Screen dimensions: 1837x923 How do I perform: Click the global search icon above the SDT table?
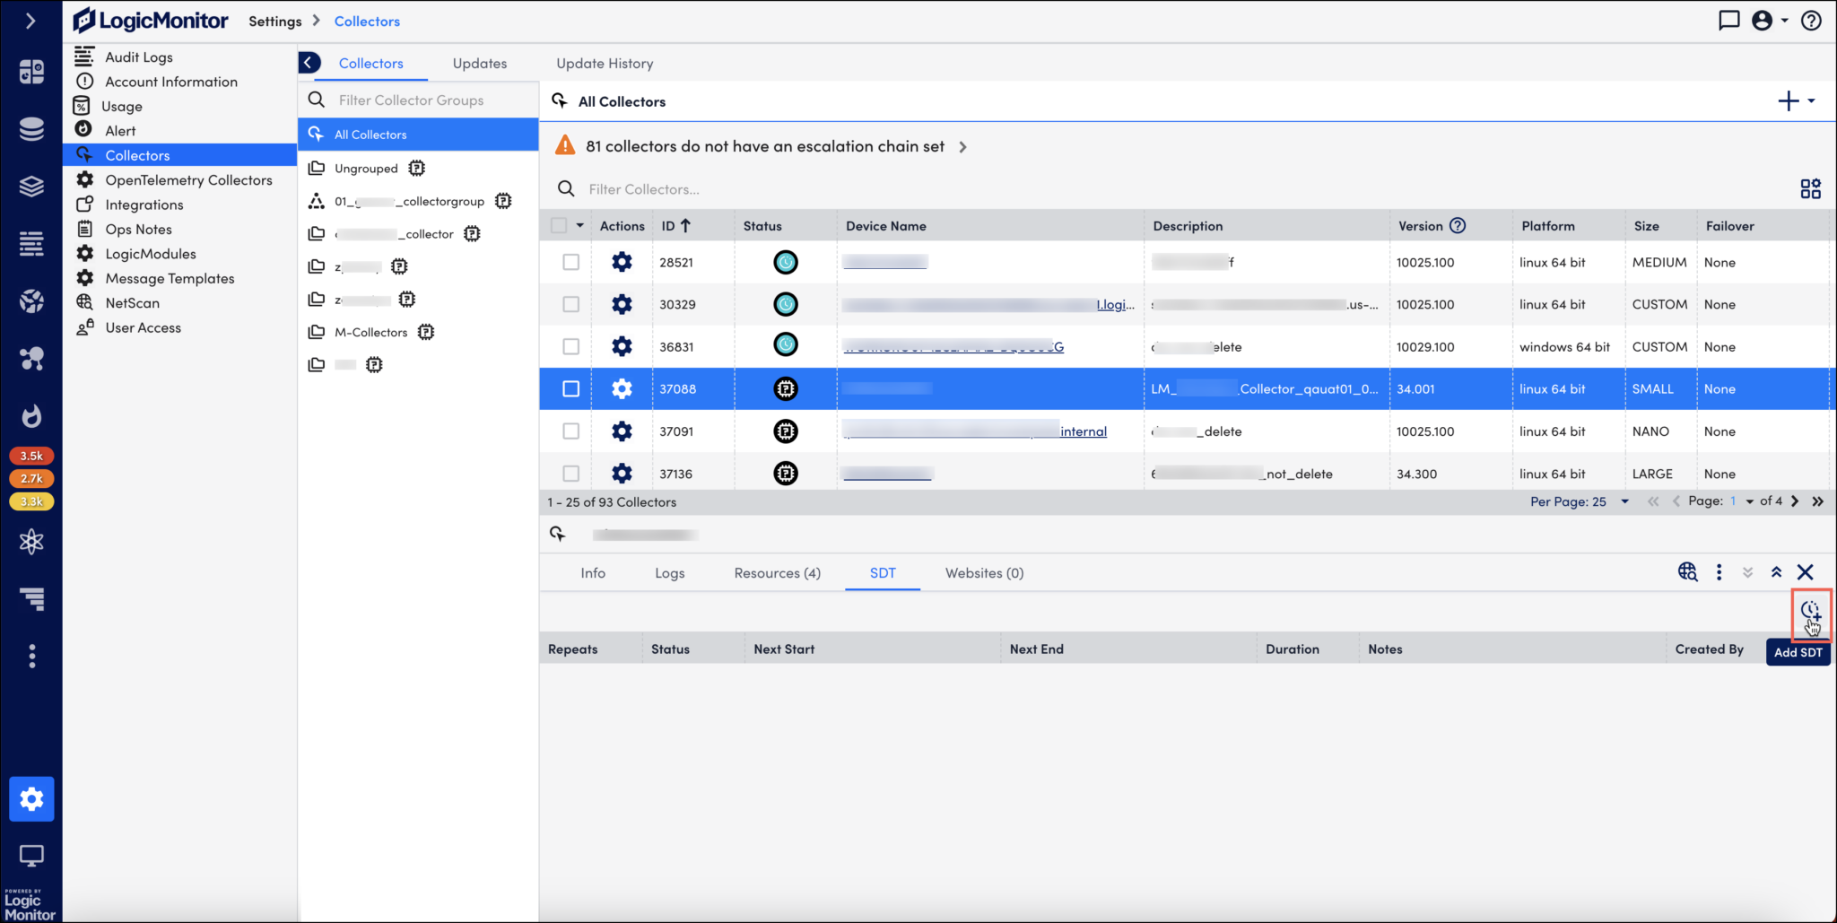pyautogui.click(x=1687, y=571)
